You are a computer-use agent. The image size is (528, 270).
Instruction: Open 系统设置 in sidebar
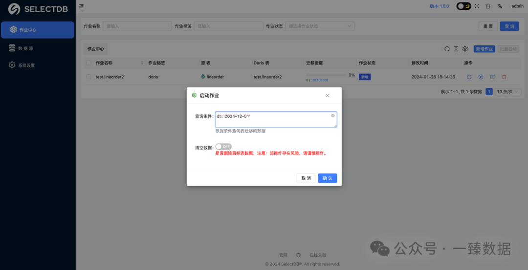37,65
